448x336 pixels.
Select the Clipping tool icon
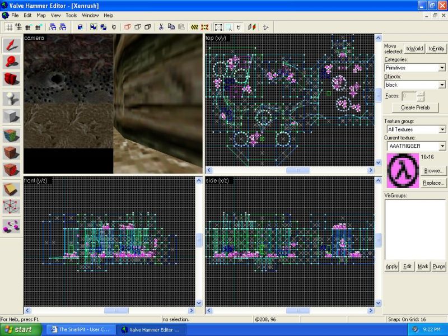point(12,189)
